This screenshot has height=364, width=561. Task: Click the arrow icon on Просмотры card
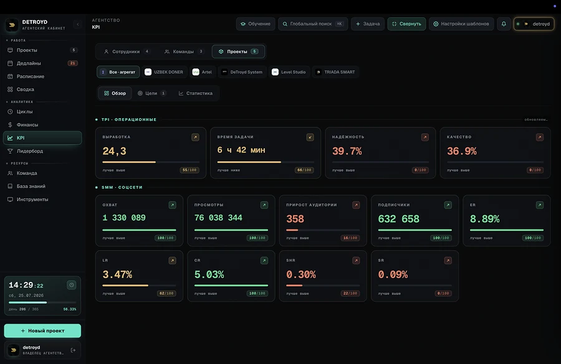point(264,205)
